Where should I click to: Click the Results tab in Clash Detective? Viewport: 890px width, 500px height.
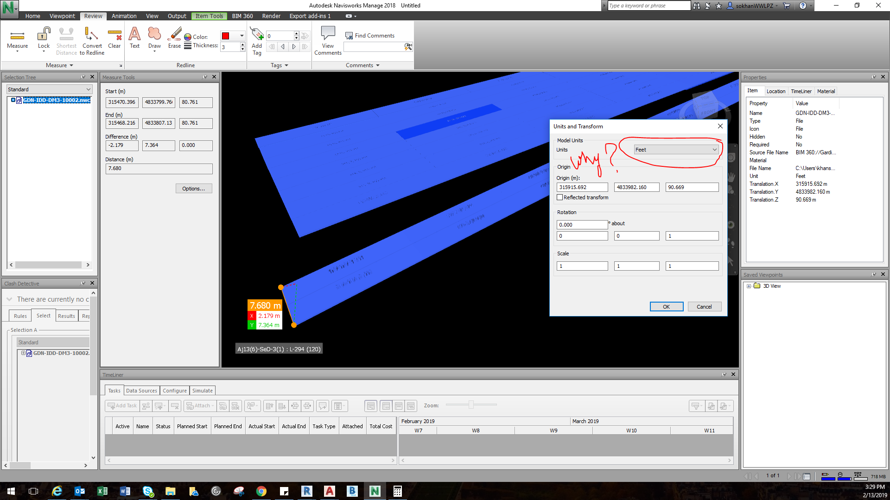coord(66,316)
